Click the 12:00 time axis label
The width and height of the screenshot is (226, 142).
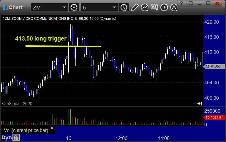click(x=121, y=138)
